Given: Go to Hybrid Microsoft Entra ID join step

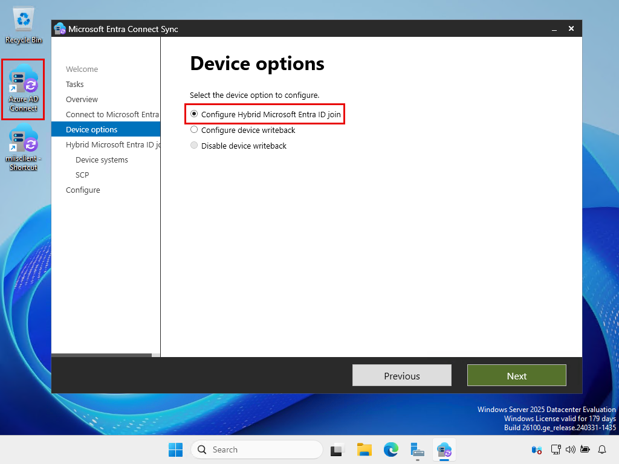Looking at the screenshot, I should (113, 145).
